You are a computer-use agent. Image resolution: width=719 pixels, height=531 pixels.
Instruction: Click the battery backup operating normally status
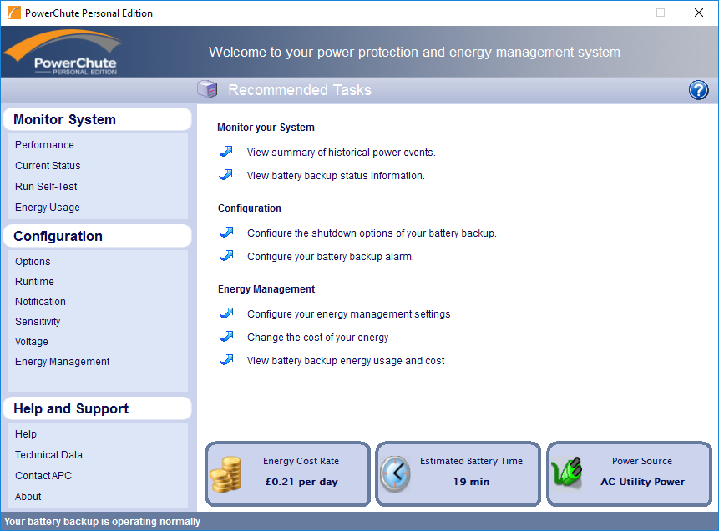click(102, 522)
